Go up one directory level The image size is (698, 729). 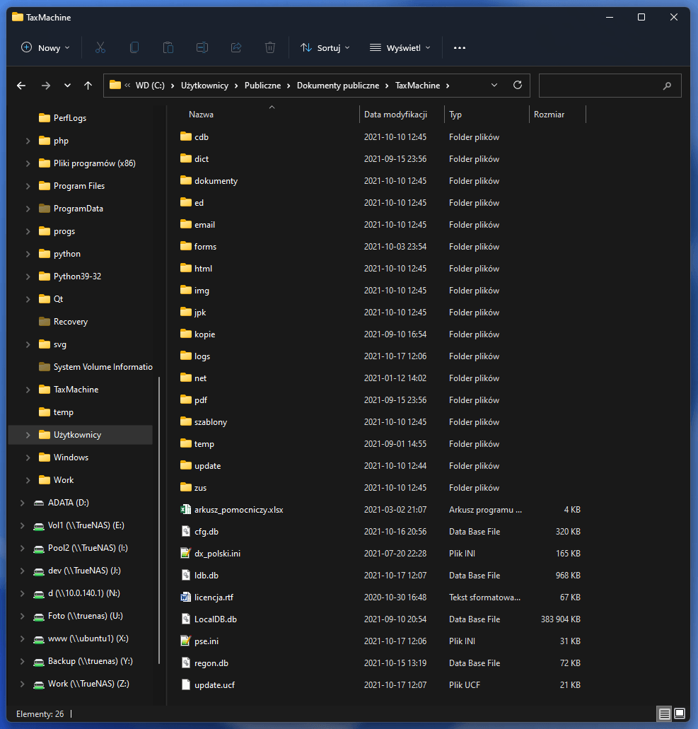[88, 86]
